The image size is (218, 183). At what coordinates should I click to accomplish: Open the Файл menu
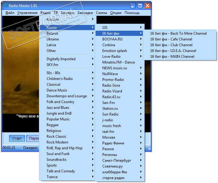pos(10,13)
